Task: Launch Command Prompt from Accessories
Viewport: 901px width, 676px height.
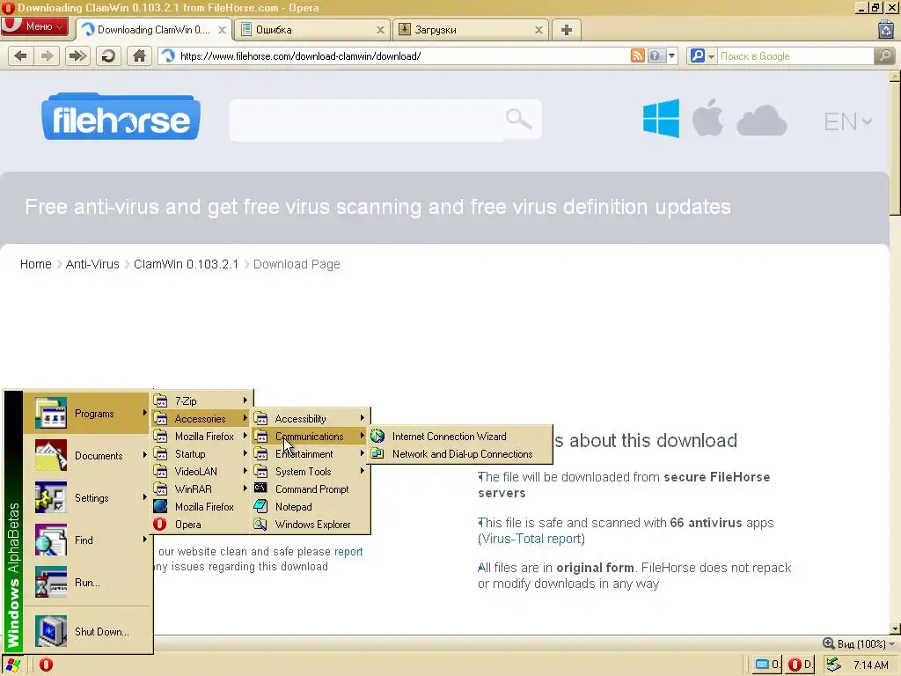Action: pyautogui.click(x=311, y=489)
